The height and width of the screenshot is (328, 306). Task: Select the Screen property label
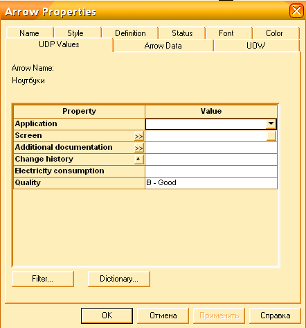point(28,135)
